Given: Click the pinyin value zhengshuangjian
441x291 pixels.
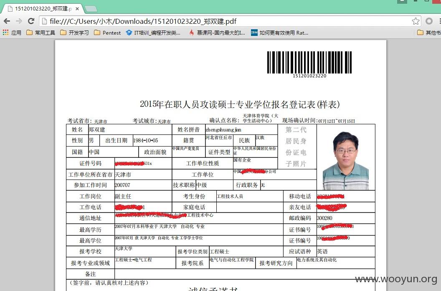Looking at the screenshot, I should point(223,129).
